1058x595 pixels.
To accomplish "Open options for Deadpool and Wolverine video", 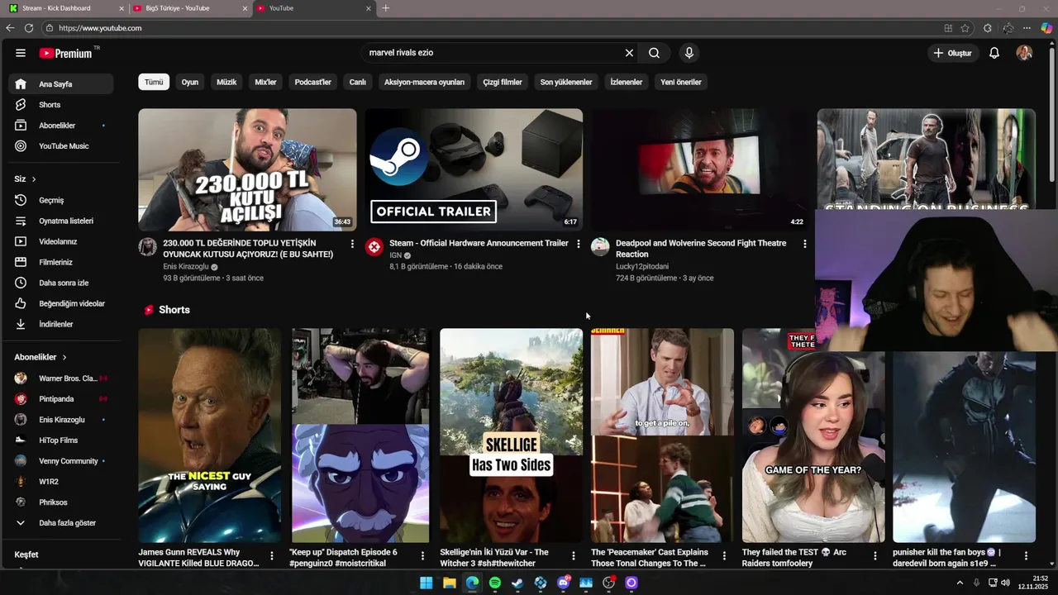I will (804, 244).
